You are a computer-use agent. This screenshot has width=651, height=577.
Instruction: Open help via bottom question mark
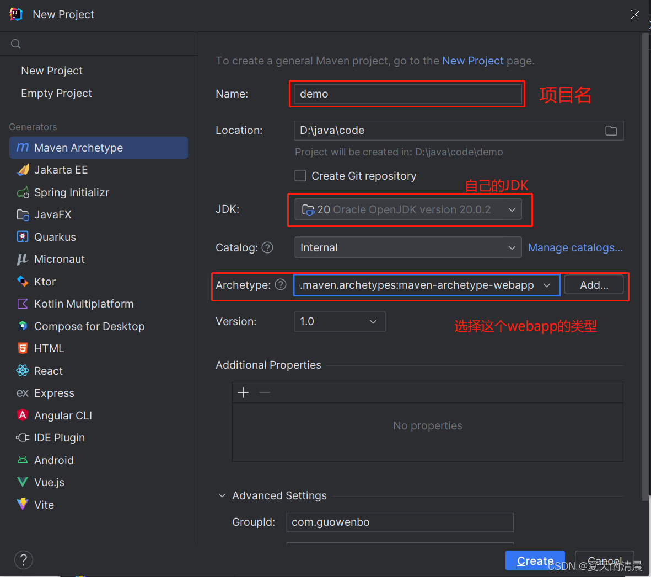pos(24,559)
